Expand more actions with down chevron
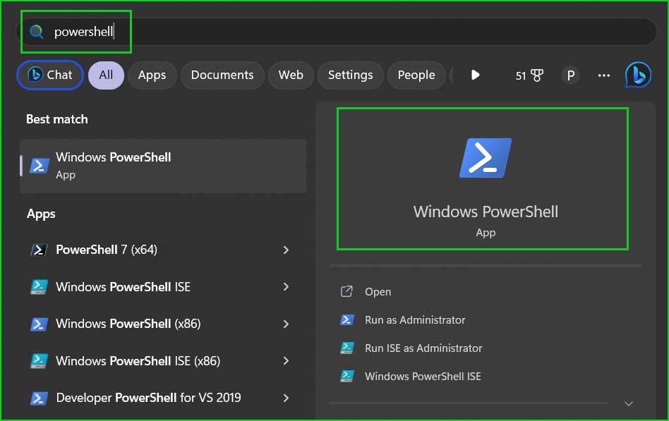This screenshot has height=421, width=669. point(629,403)
